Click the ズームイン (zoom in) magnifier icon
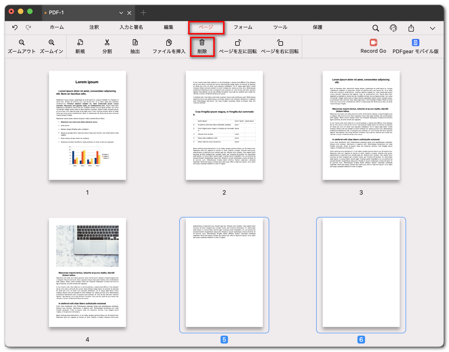The image size is (449, 352). pos(51,43)
